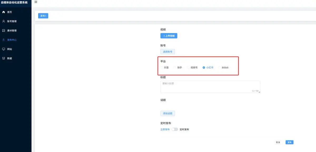Open 首页 in the sidebar menu
Image resolution: width=316 pixels, height=152 pixels.
pyautogui.click(x=16, y=12)
